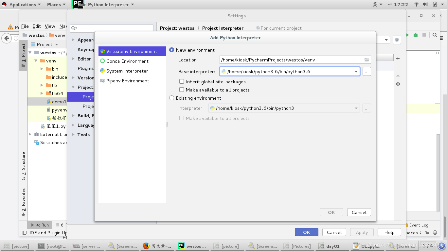Select 星星1.py in the project tree
Image resolution: width=447 pixels, height=251 pixels.
[54, 126]
